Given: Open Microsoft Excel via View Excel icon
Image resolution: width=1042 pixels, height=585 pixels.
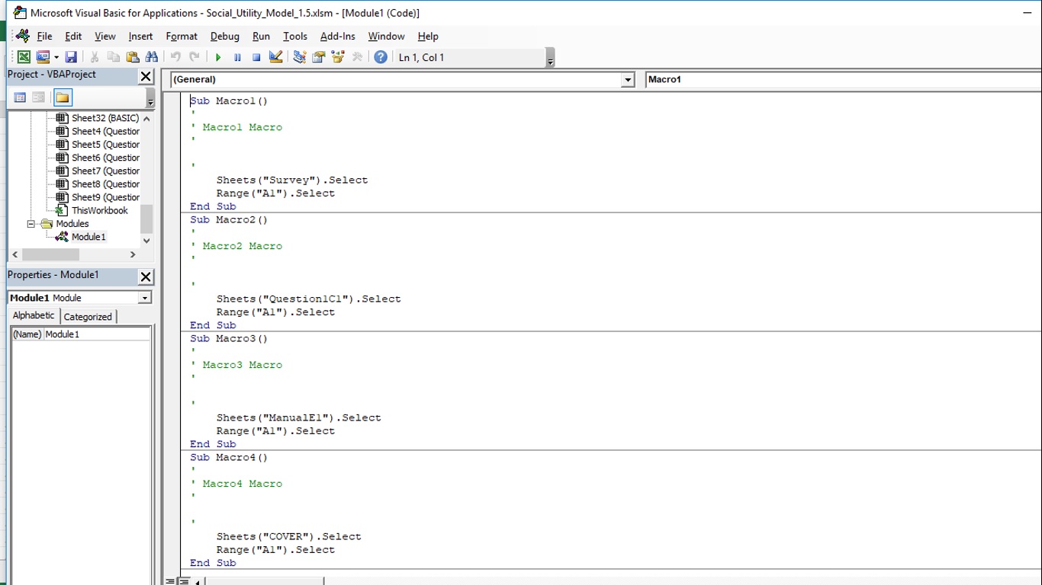Looking at the screenshot, I should coord(24,57).
